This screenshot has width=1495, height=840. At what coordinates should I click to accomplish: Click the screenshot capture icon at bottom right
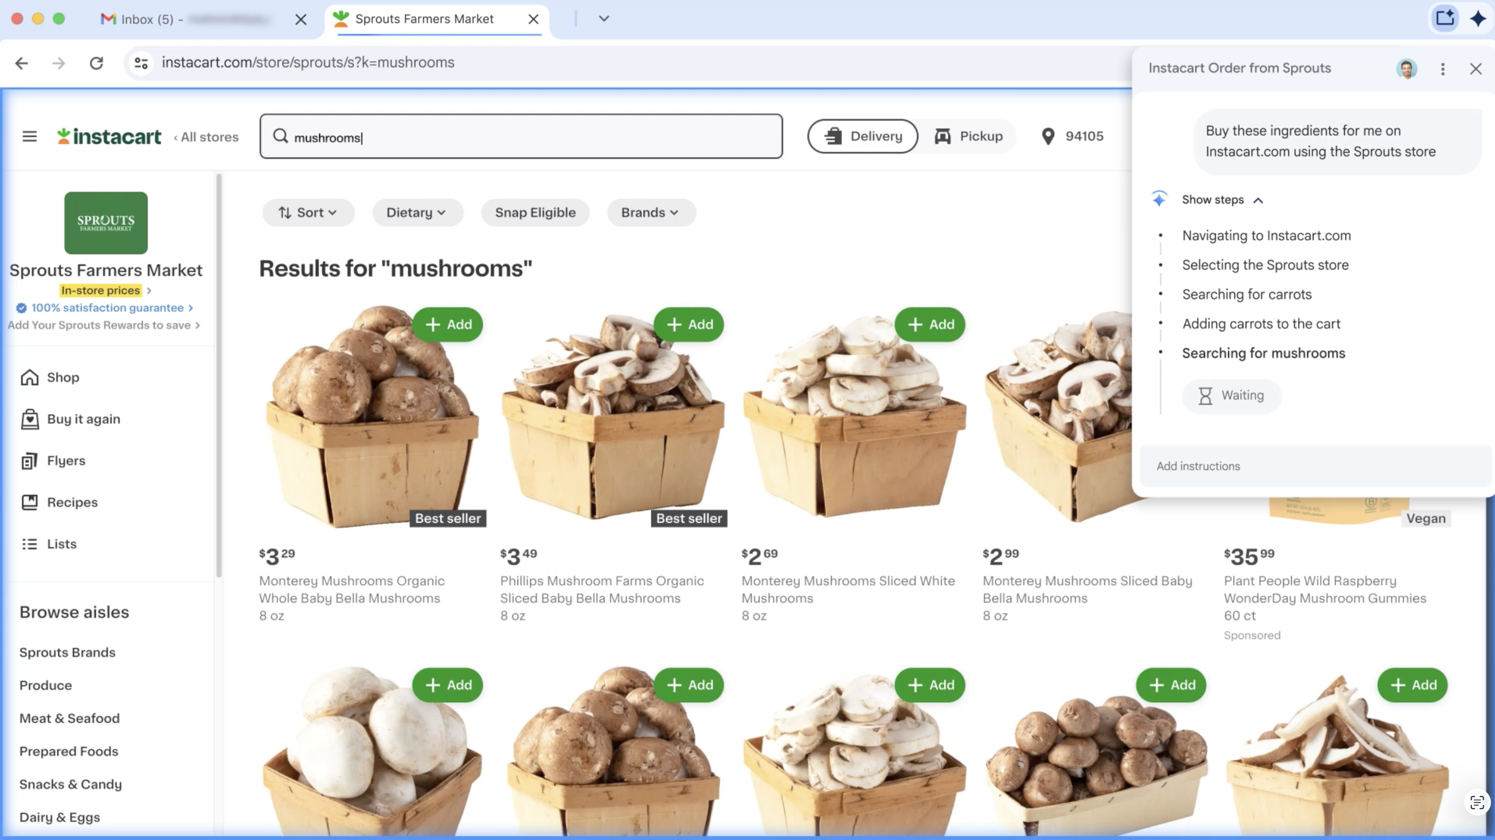pos(1477,802)
